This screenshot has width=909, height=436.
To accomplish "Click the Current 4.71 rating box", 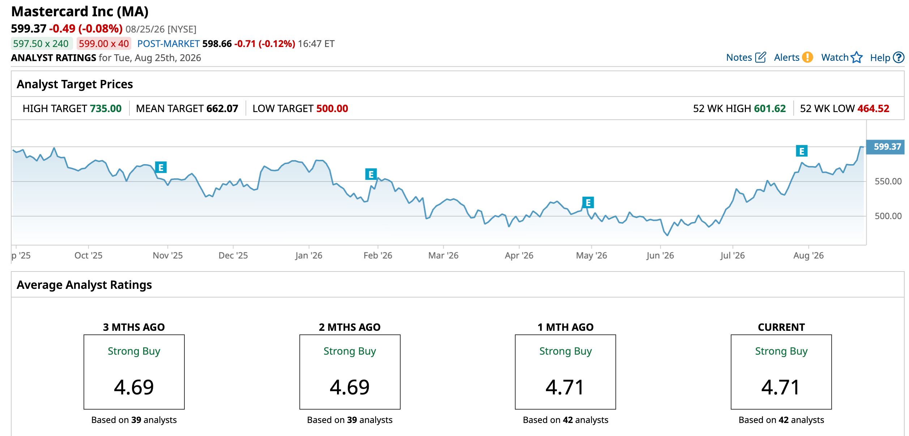I will (x=781, y=372).
